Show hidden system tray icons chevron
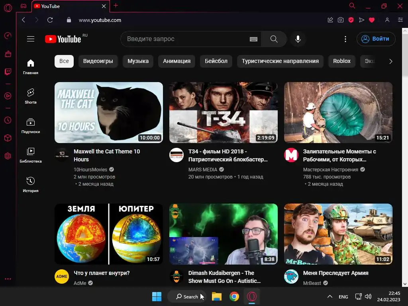 pyautogui.click(x=330, y=296)
